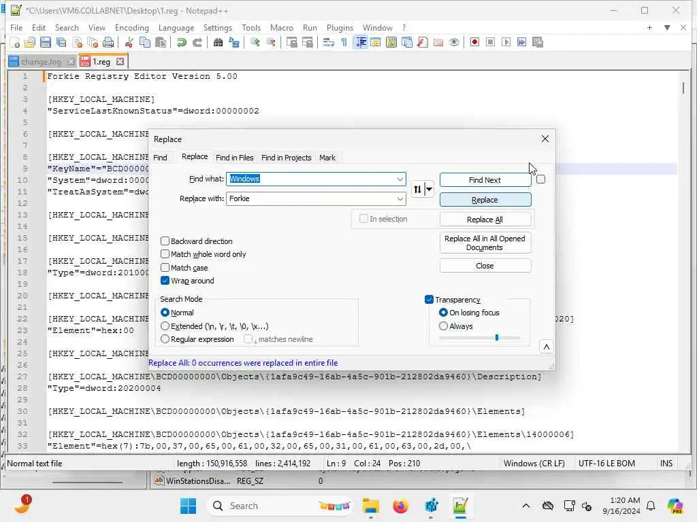Click the Open file folder icon

pyautogui.click(x=30, y=43)
